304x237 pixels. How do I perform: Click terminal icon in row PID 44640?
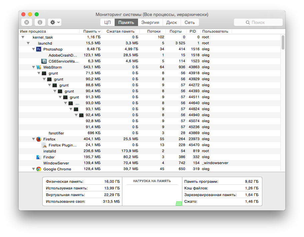(71, 103)
